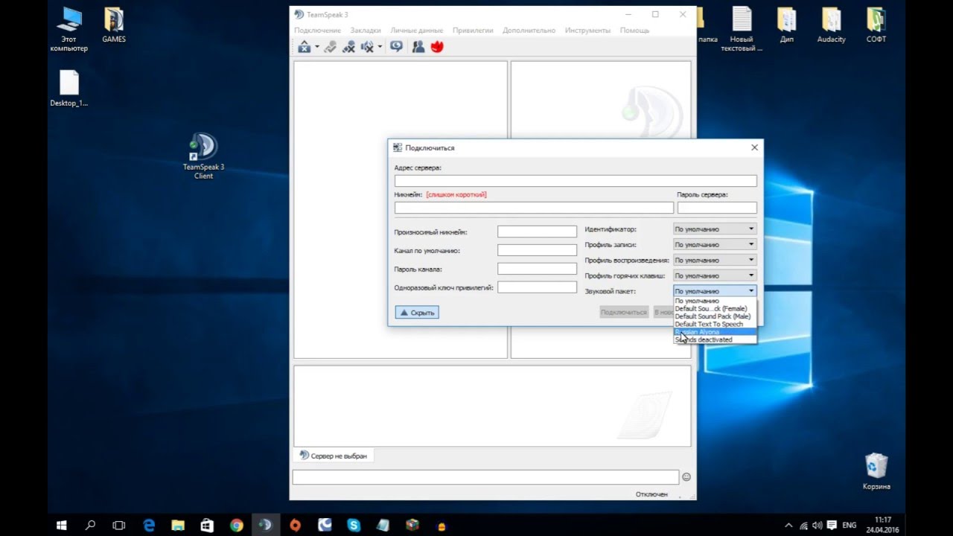The height and width of the screenshot is (536, 953).
Task: Open the Action Center notifications icon
Action: click(x=832, y=526)
